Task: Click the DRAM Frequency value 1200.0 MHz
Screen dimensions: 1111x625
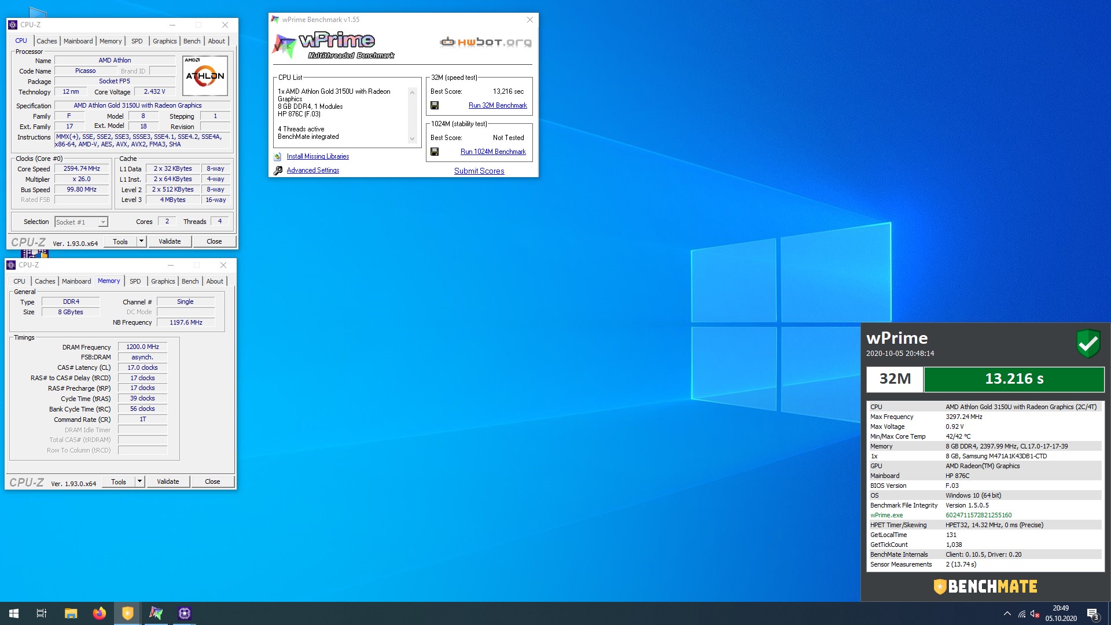Action: (142, 347)
